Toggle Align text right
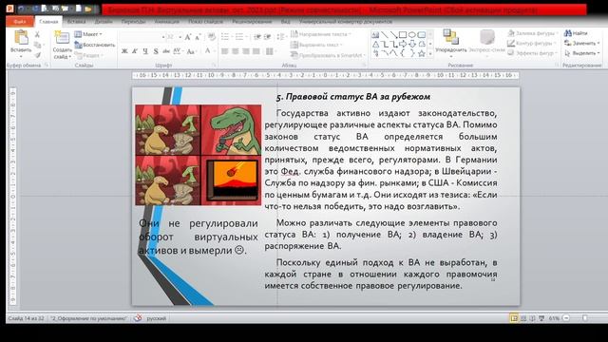Viewport: 608px width, 342px height. [x=246, y=51]
